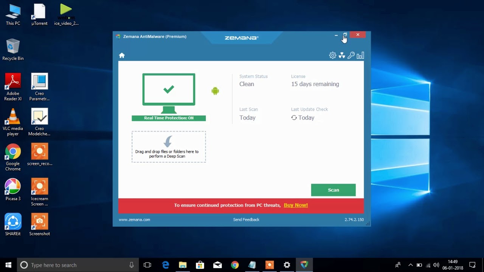Click the battery tray icon
484x272 pixels.
pos(419,265)
